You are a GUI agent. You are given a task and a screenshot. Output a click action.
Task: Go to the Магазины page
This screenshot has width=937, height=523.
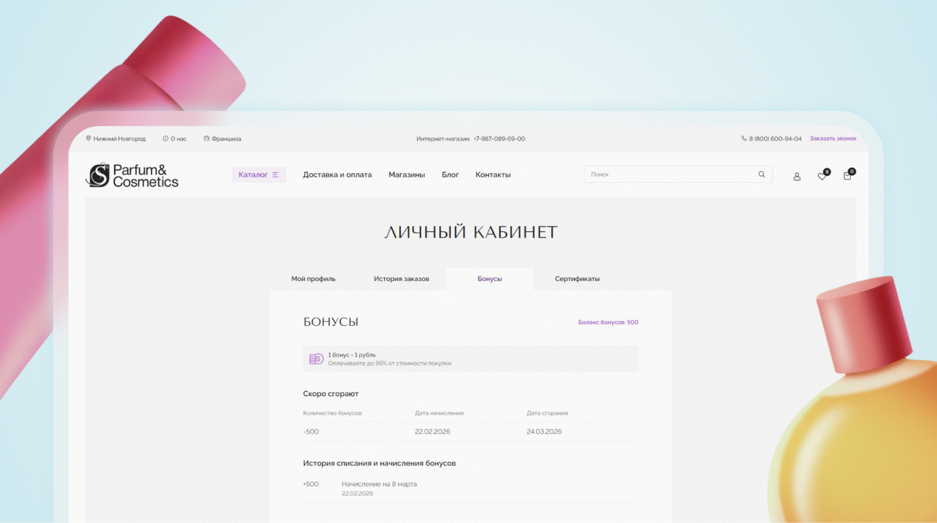(406, 175)
